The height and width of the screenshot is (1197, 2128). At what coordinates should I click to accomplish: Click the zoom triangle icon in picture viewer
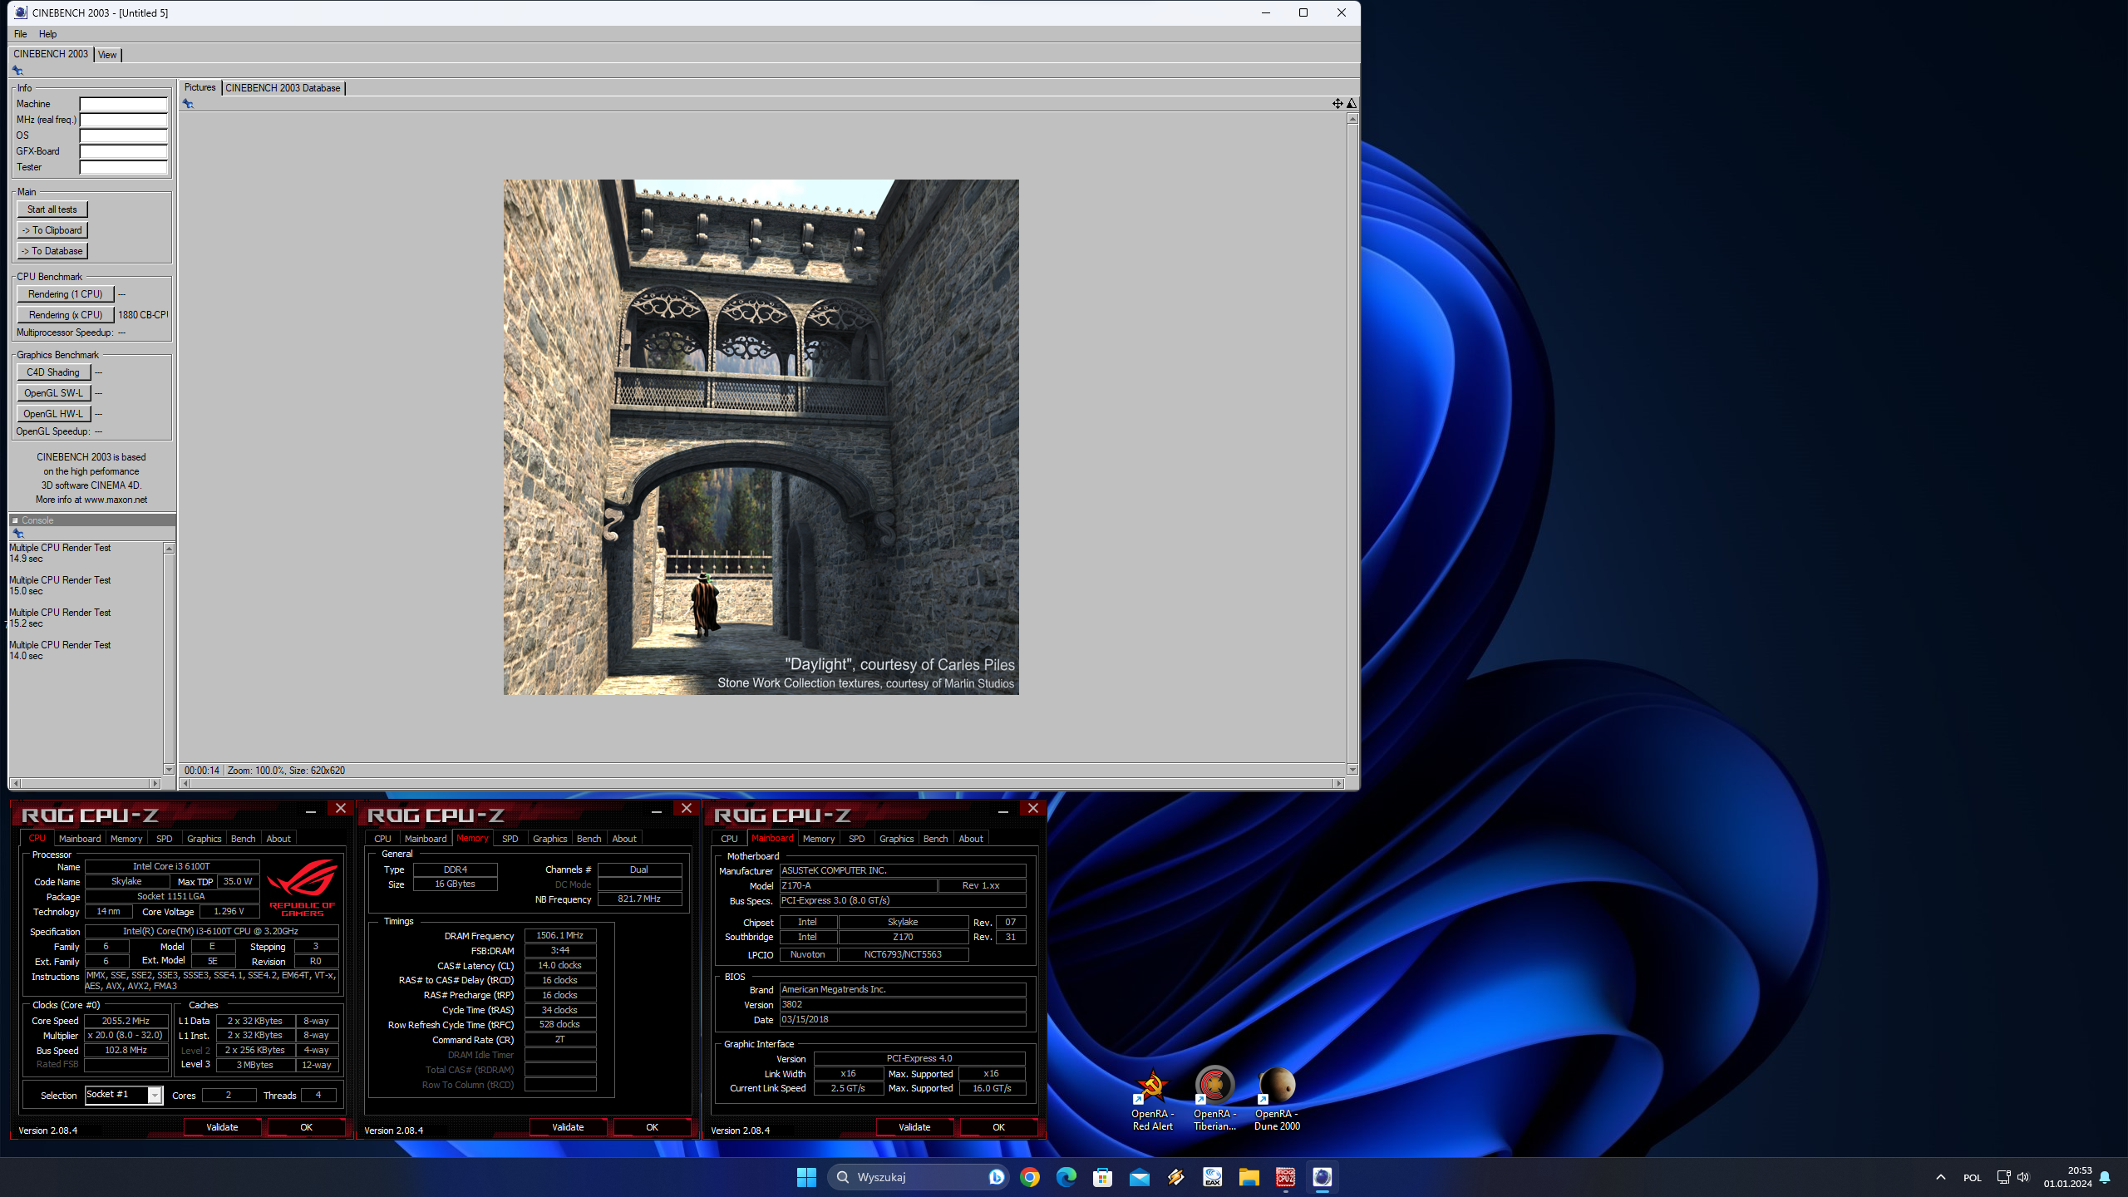click(x=1352, y=104)
